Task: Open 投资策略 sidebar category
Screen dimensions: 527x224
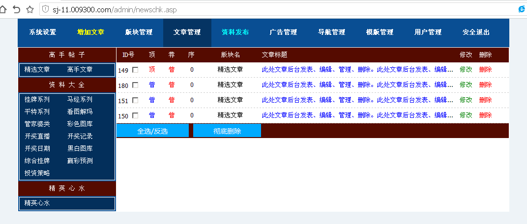Action: pyautogui.click(x=37, y=173)
